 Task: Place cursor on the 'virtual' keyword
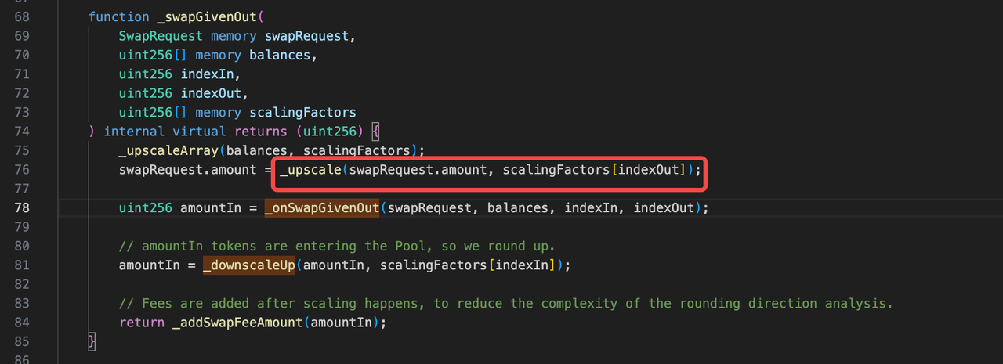[x=199, y=132]
